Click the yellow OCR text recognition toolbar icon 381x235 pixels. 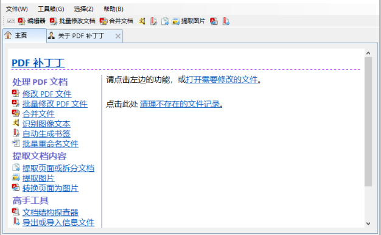click(x=142, y=21)
